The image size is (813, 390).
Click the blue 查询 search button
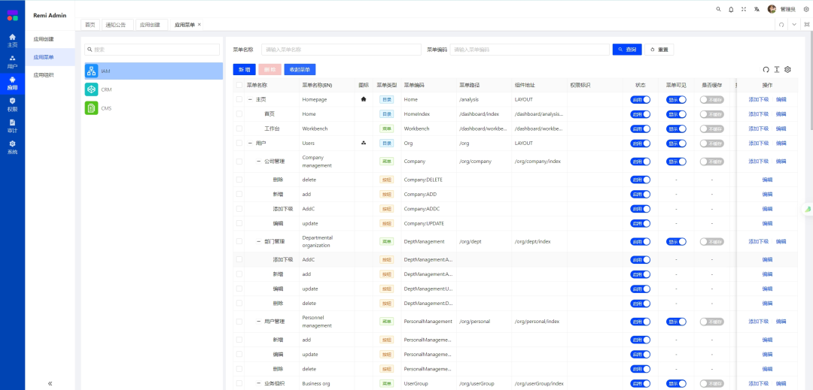tap(626, 50)
